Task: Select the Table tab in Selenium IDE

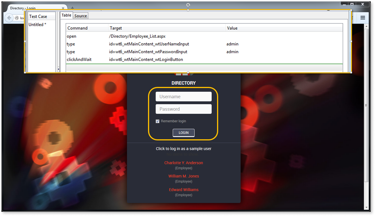Action: (66, 15)
